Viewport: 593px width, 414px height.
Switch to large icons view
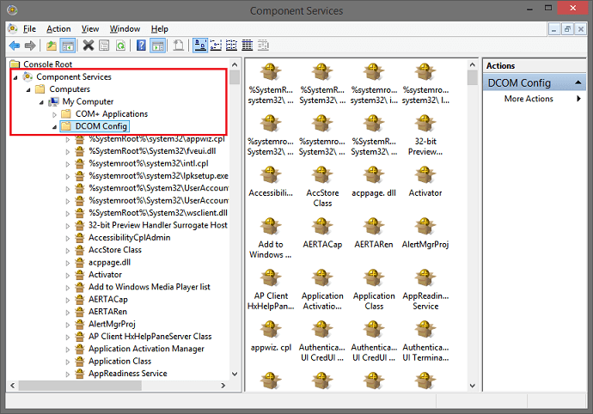pyautogui.click(x=200, y=46)
